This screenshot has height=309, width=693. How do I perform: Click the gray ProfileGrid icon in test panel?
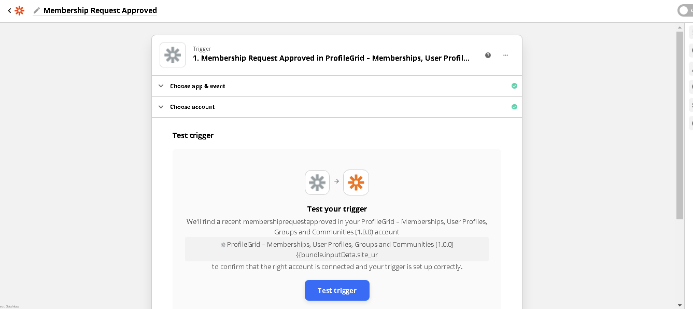pyautogui.click(x=317, y=182)
